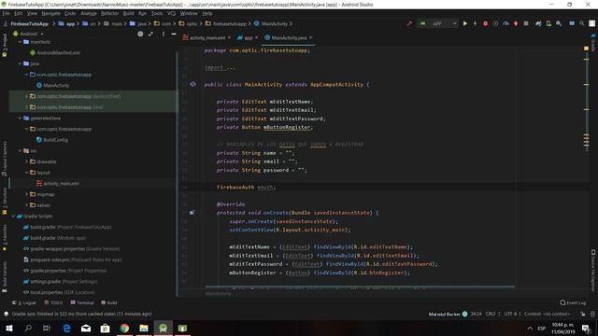This screenshot has height=336, width=598.
Task: Start debugging with the red bug icon
Action: [x=485, y=23]
